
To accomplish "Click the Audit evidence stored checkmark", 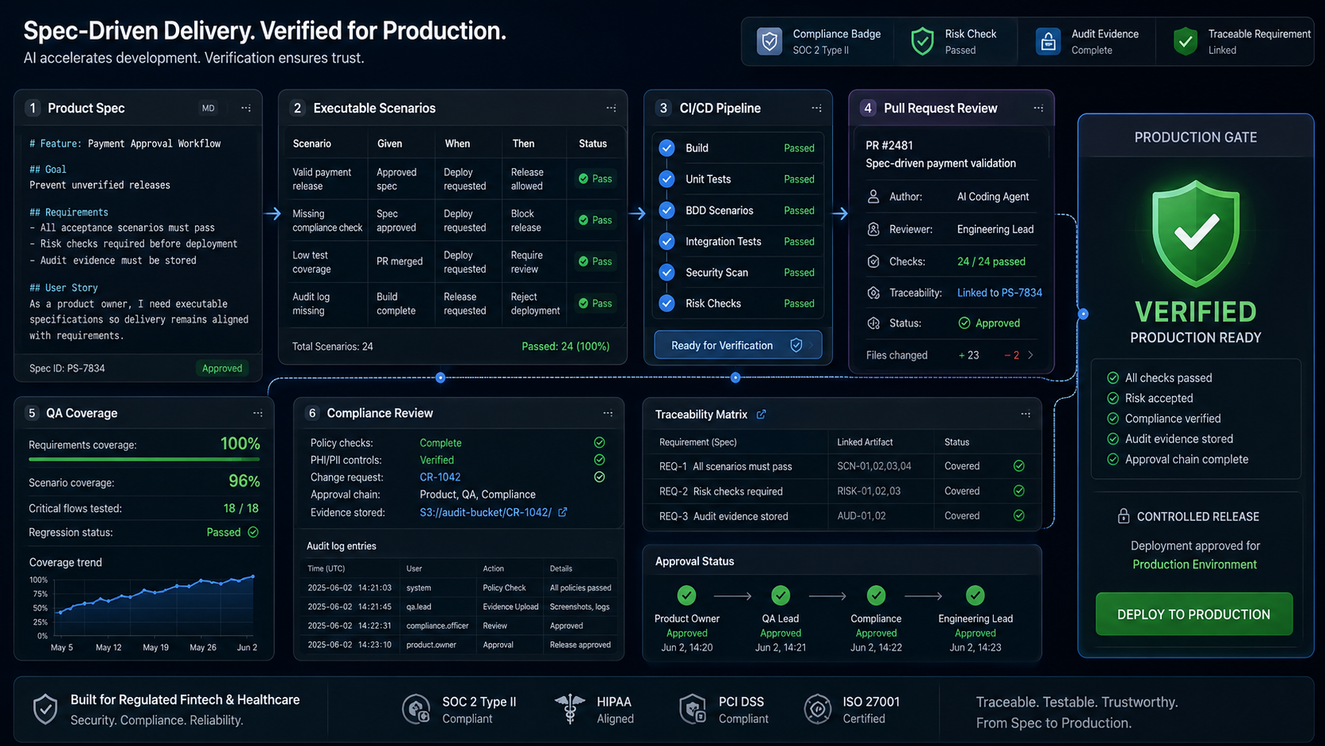I will pyautogui.click(x=1113, y=438).
